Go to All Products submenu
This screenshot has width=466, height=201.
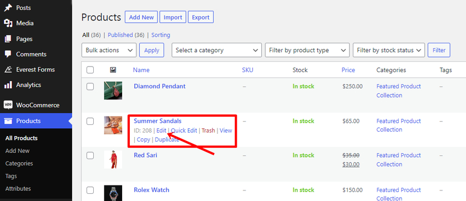pyautogui.click(x=22, y=138)
